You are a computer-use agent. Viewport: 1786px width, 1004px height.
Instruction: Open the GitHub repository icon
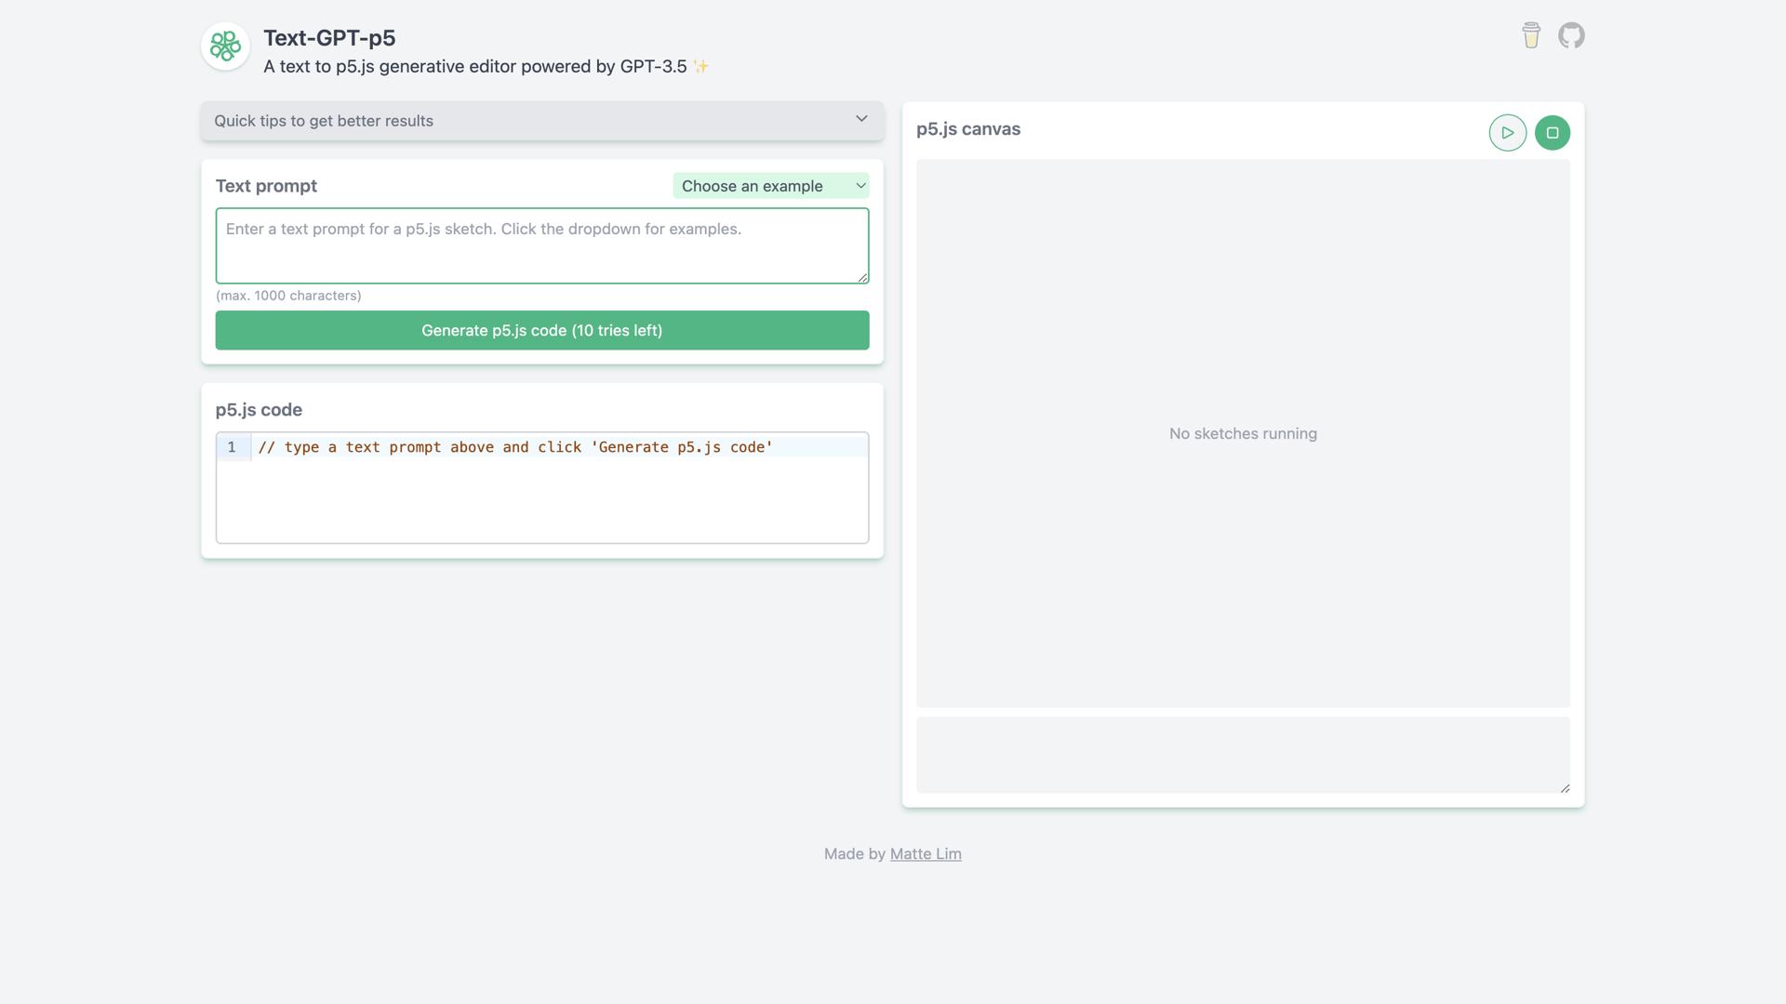click(1571, 35)
